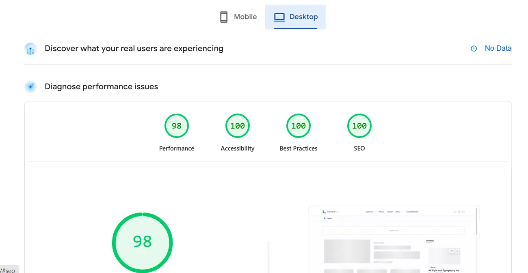
Task: Open the No Data info link
Action: coord(498,48)
